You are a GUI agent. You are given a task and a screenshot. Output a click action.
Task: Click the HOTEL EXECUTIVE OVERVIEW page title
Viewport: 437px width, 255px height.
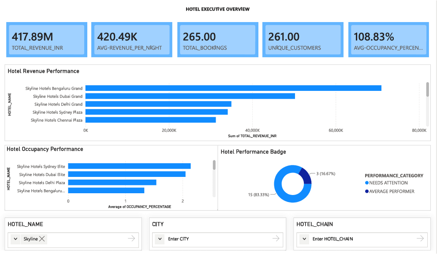point(218,9)
